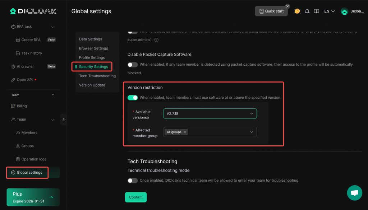Image resolution: width=368 pixels, height=210 pixels.
Task: Remove the All groups tag
Action: (x=185, y=132)
